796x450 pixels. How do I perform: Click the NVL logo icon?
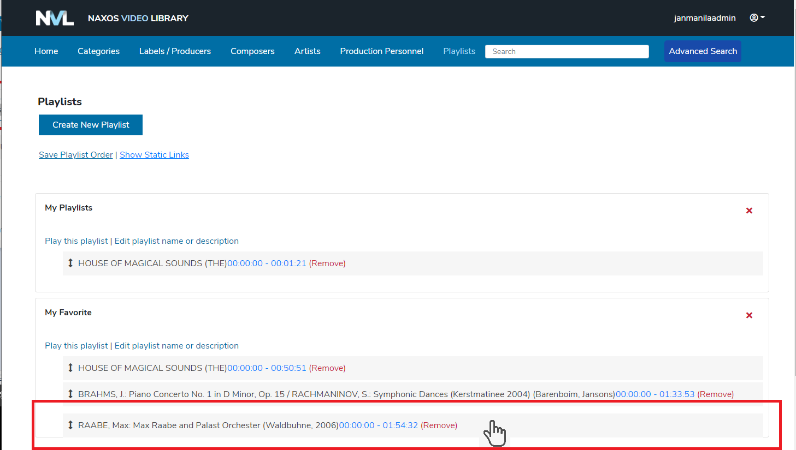click(x=55, y=18)
